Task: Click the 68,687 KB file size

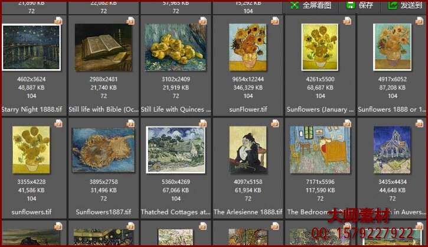Action: click(x=320, y=87)
